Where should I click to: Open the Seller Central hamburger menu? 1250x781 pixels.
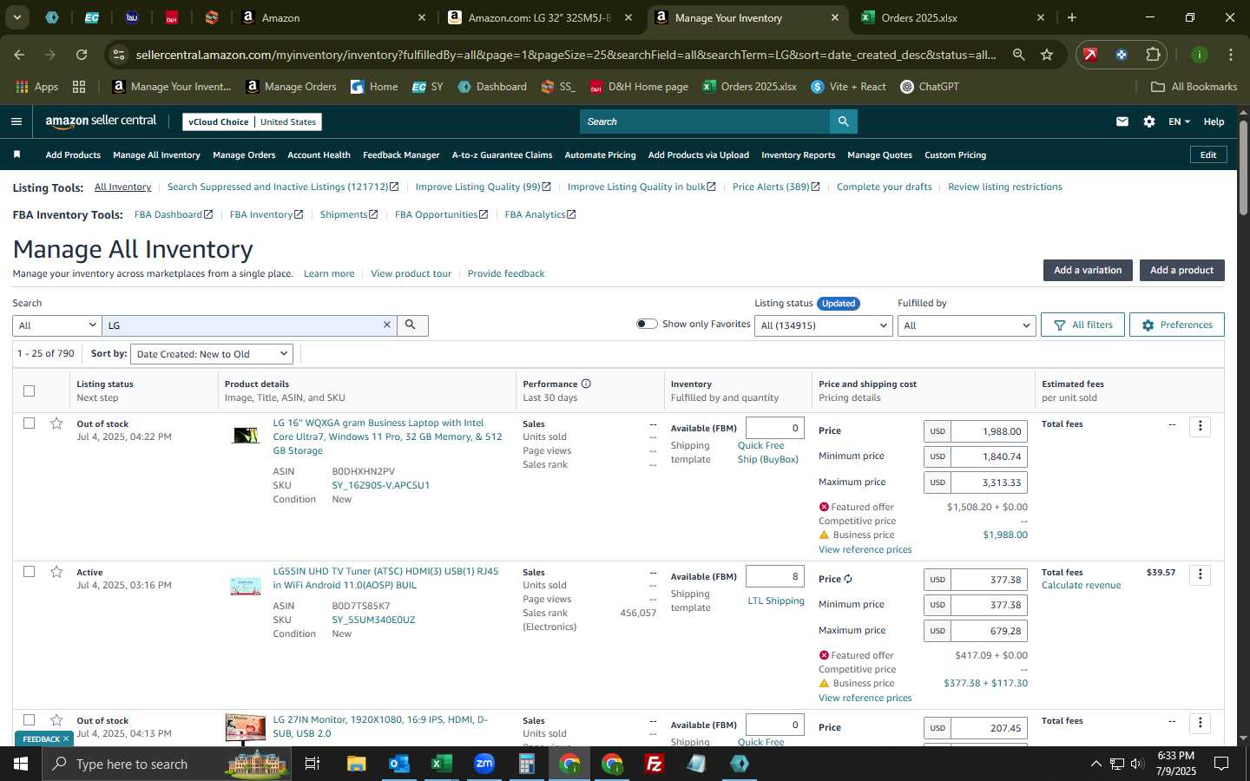(x=16, y=121)
